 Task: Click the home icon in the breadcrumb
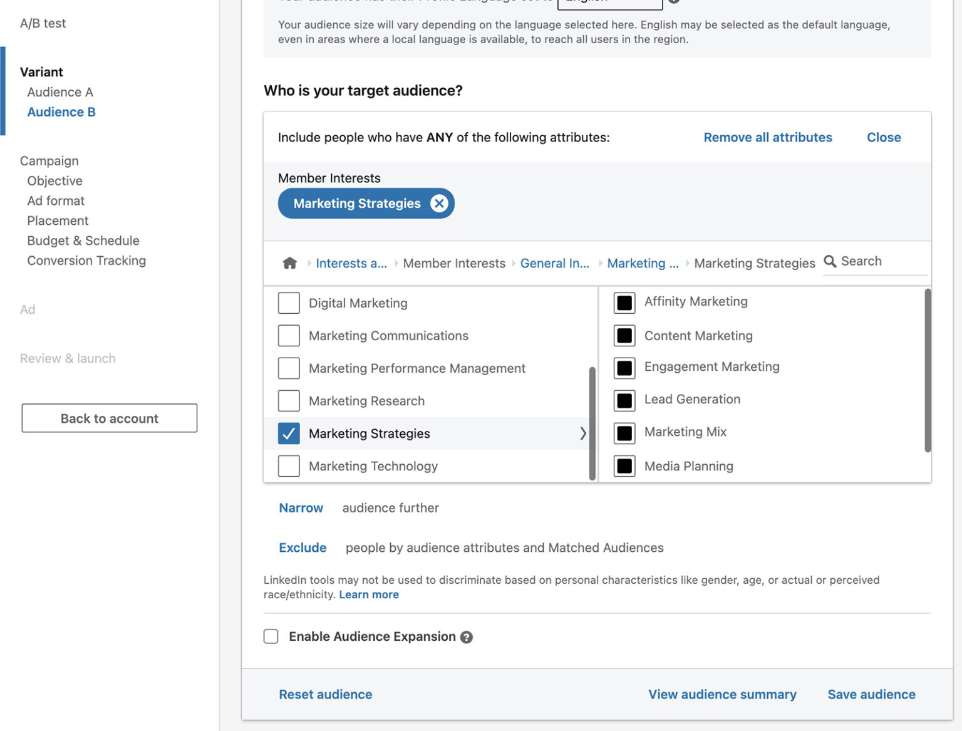tap(289, 263)
